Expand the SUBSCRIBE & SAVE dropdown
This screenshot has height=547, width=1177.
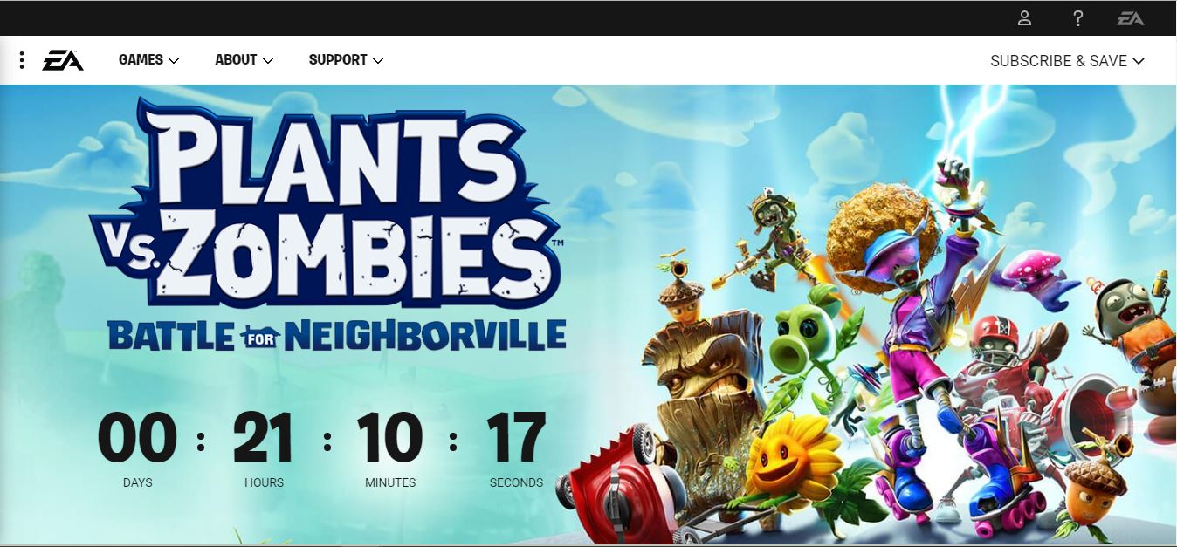[x=1067, y=61]
